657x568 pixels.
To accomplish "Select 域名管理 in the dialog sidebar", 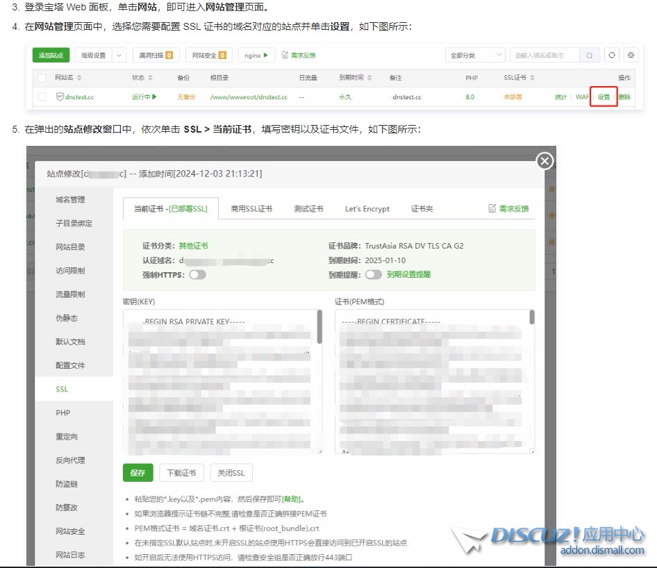I will pyautogui.click(x=70, y=199).
